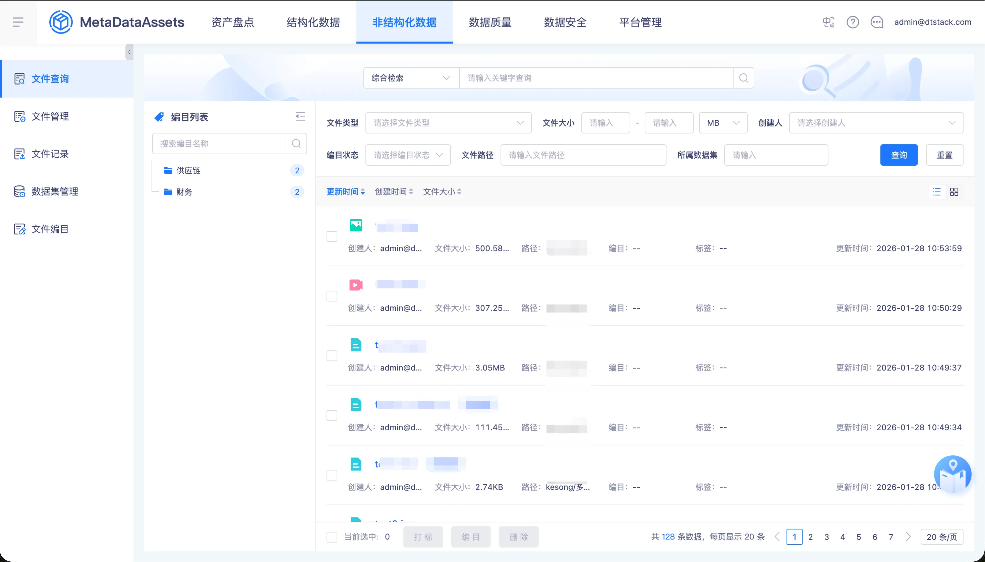Check the video file row checkbox
The width and height of the screenshot is (985, 562).
coord(332,296)
